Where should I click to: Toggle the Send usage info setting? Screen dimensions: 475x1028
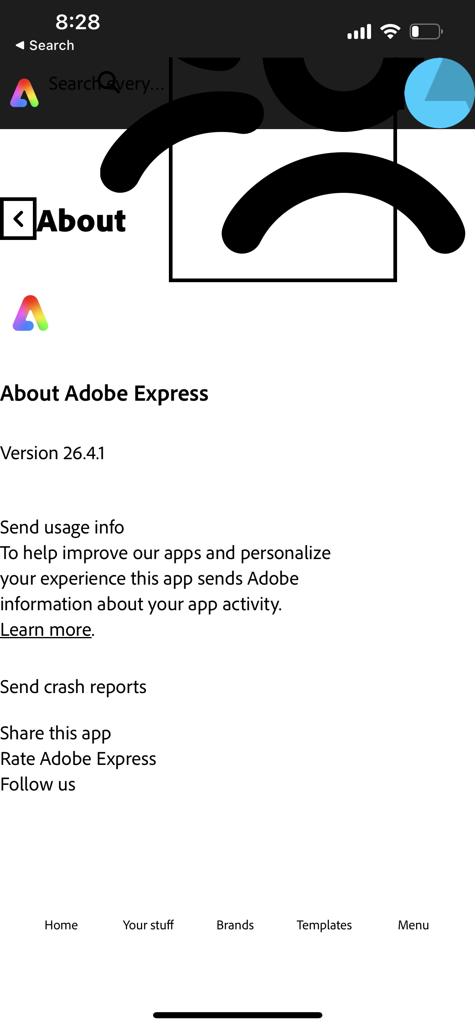tap(62, 527)
